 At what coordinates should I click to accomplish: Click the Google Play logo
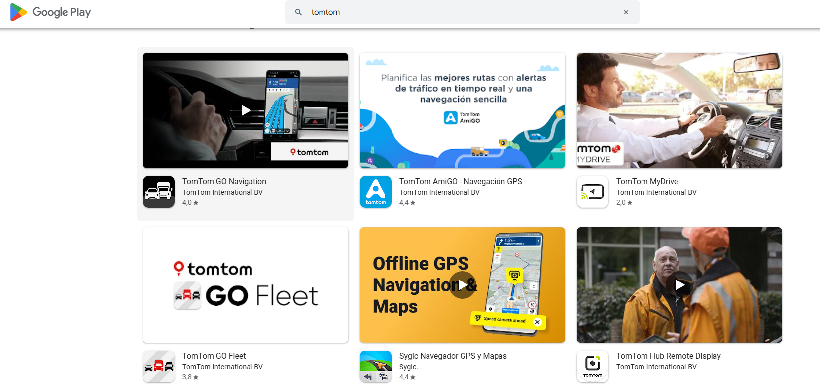[50, 12]
